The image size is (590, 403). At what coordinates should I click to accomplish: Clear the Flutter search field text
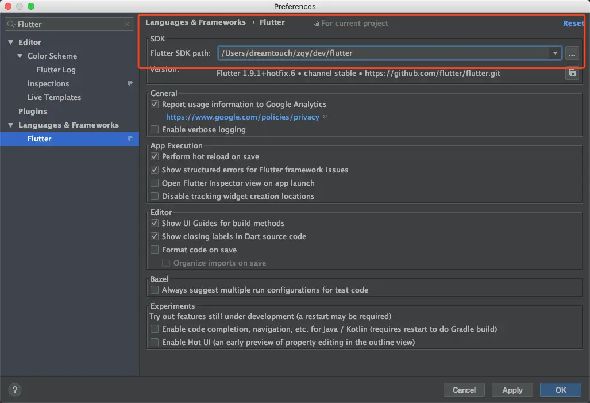coord(127,25)
